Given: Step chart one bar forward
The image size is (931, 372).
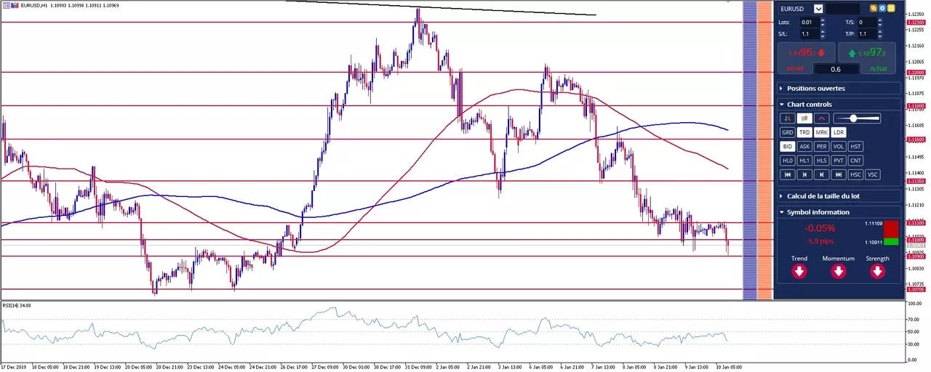Looking at the screenshot, I should pyautogui.click(x=822, y=174).
